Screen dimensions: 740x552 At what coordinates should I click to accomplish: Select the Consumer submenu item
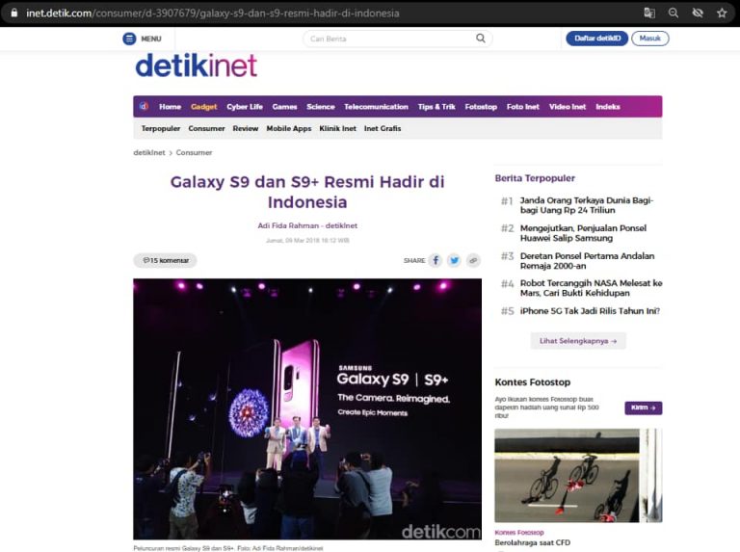206,128
